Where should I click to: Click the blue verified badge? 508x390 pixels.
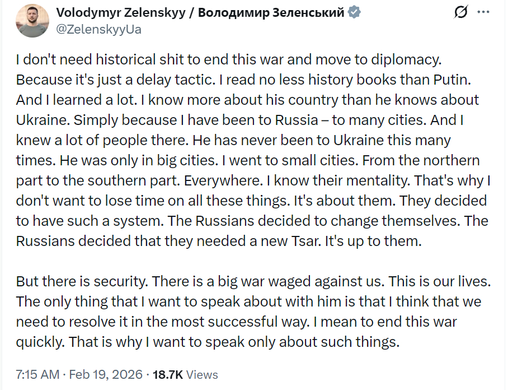tap(355, 13)
